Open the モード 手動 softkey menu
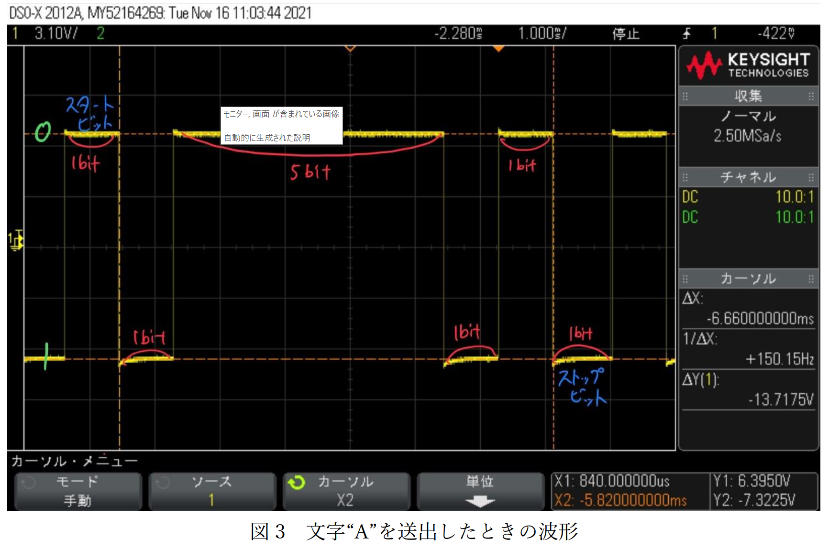The width and height of the screenshot is (829, 549). [x=78, y=491]
